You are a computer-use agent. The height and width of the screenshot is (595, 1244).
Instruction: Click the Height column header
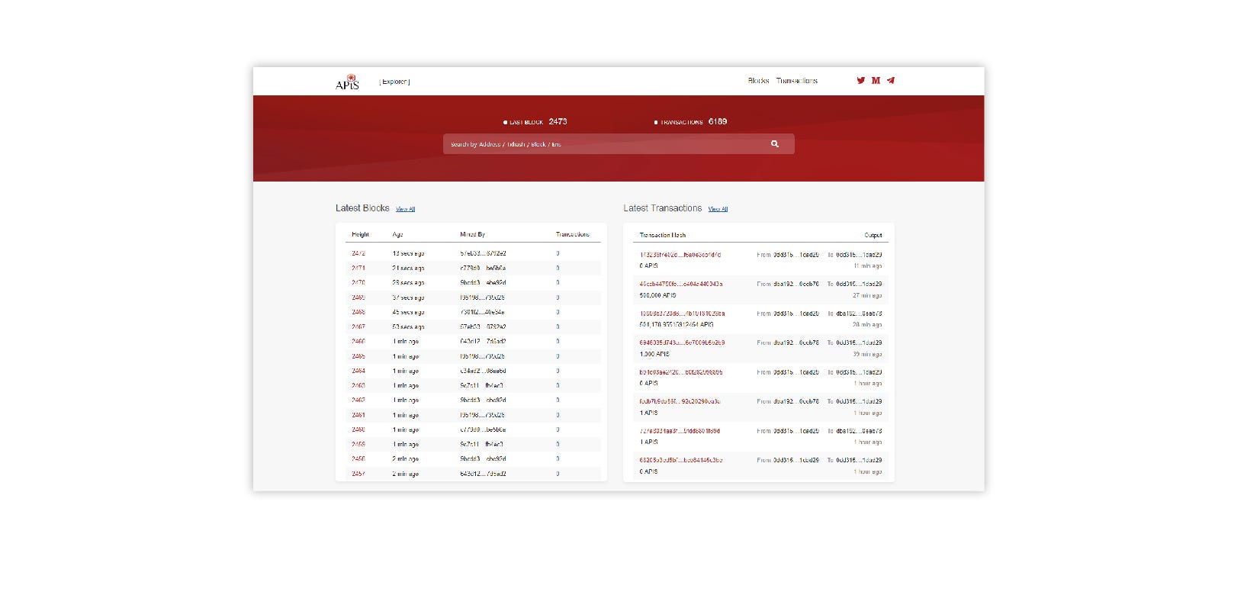click(360, 235)
